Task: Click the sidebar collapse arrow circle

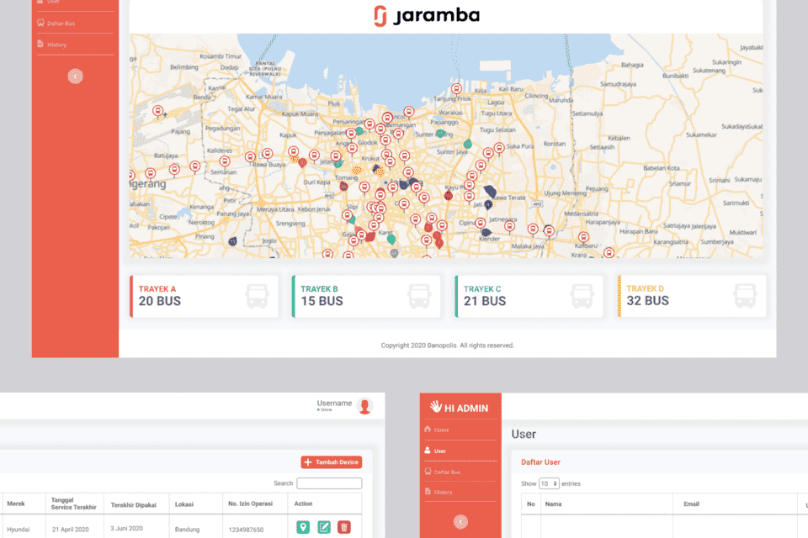Action: pyautogui.click(x=75, y=76)
